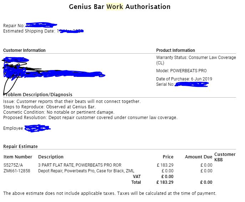Select the Customer Information heading
Viewport: 245px width, 202px height.
[x=24, y=50]
